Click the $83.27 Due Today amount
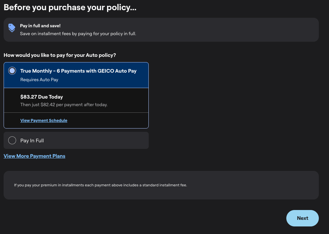 pos(41,97)
